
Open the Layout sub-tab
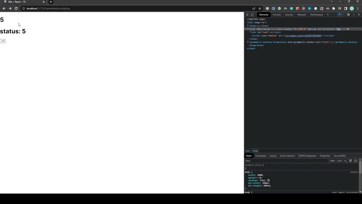[x=273, y=156]
